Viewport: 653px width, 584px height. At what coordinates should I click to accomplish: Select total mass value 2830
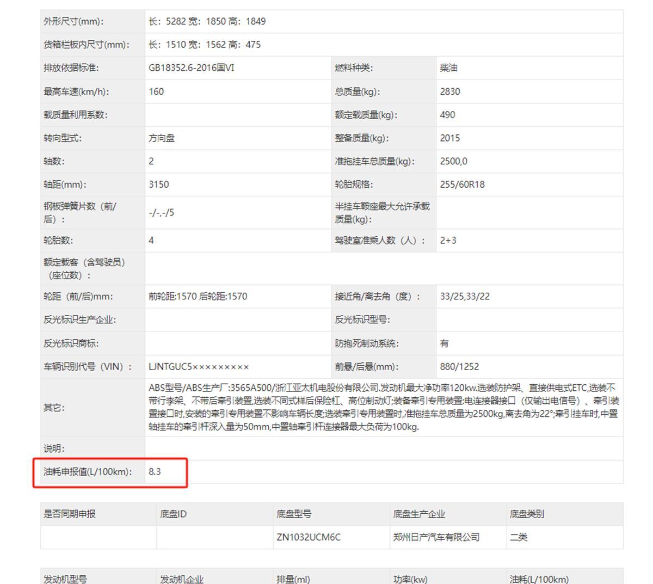pos(450,91)
